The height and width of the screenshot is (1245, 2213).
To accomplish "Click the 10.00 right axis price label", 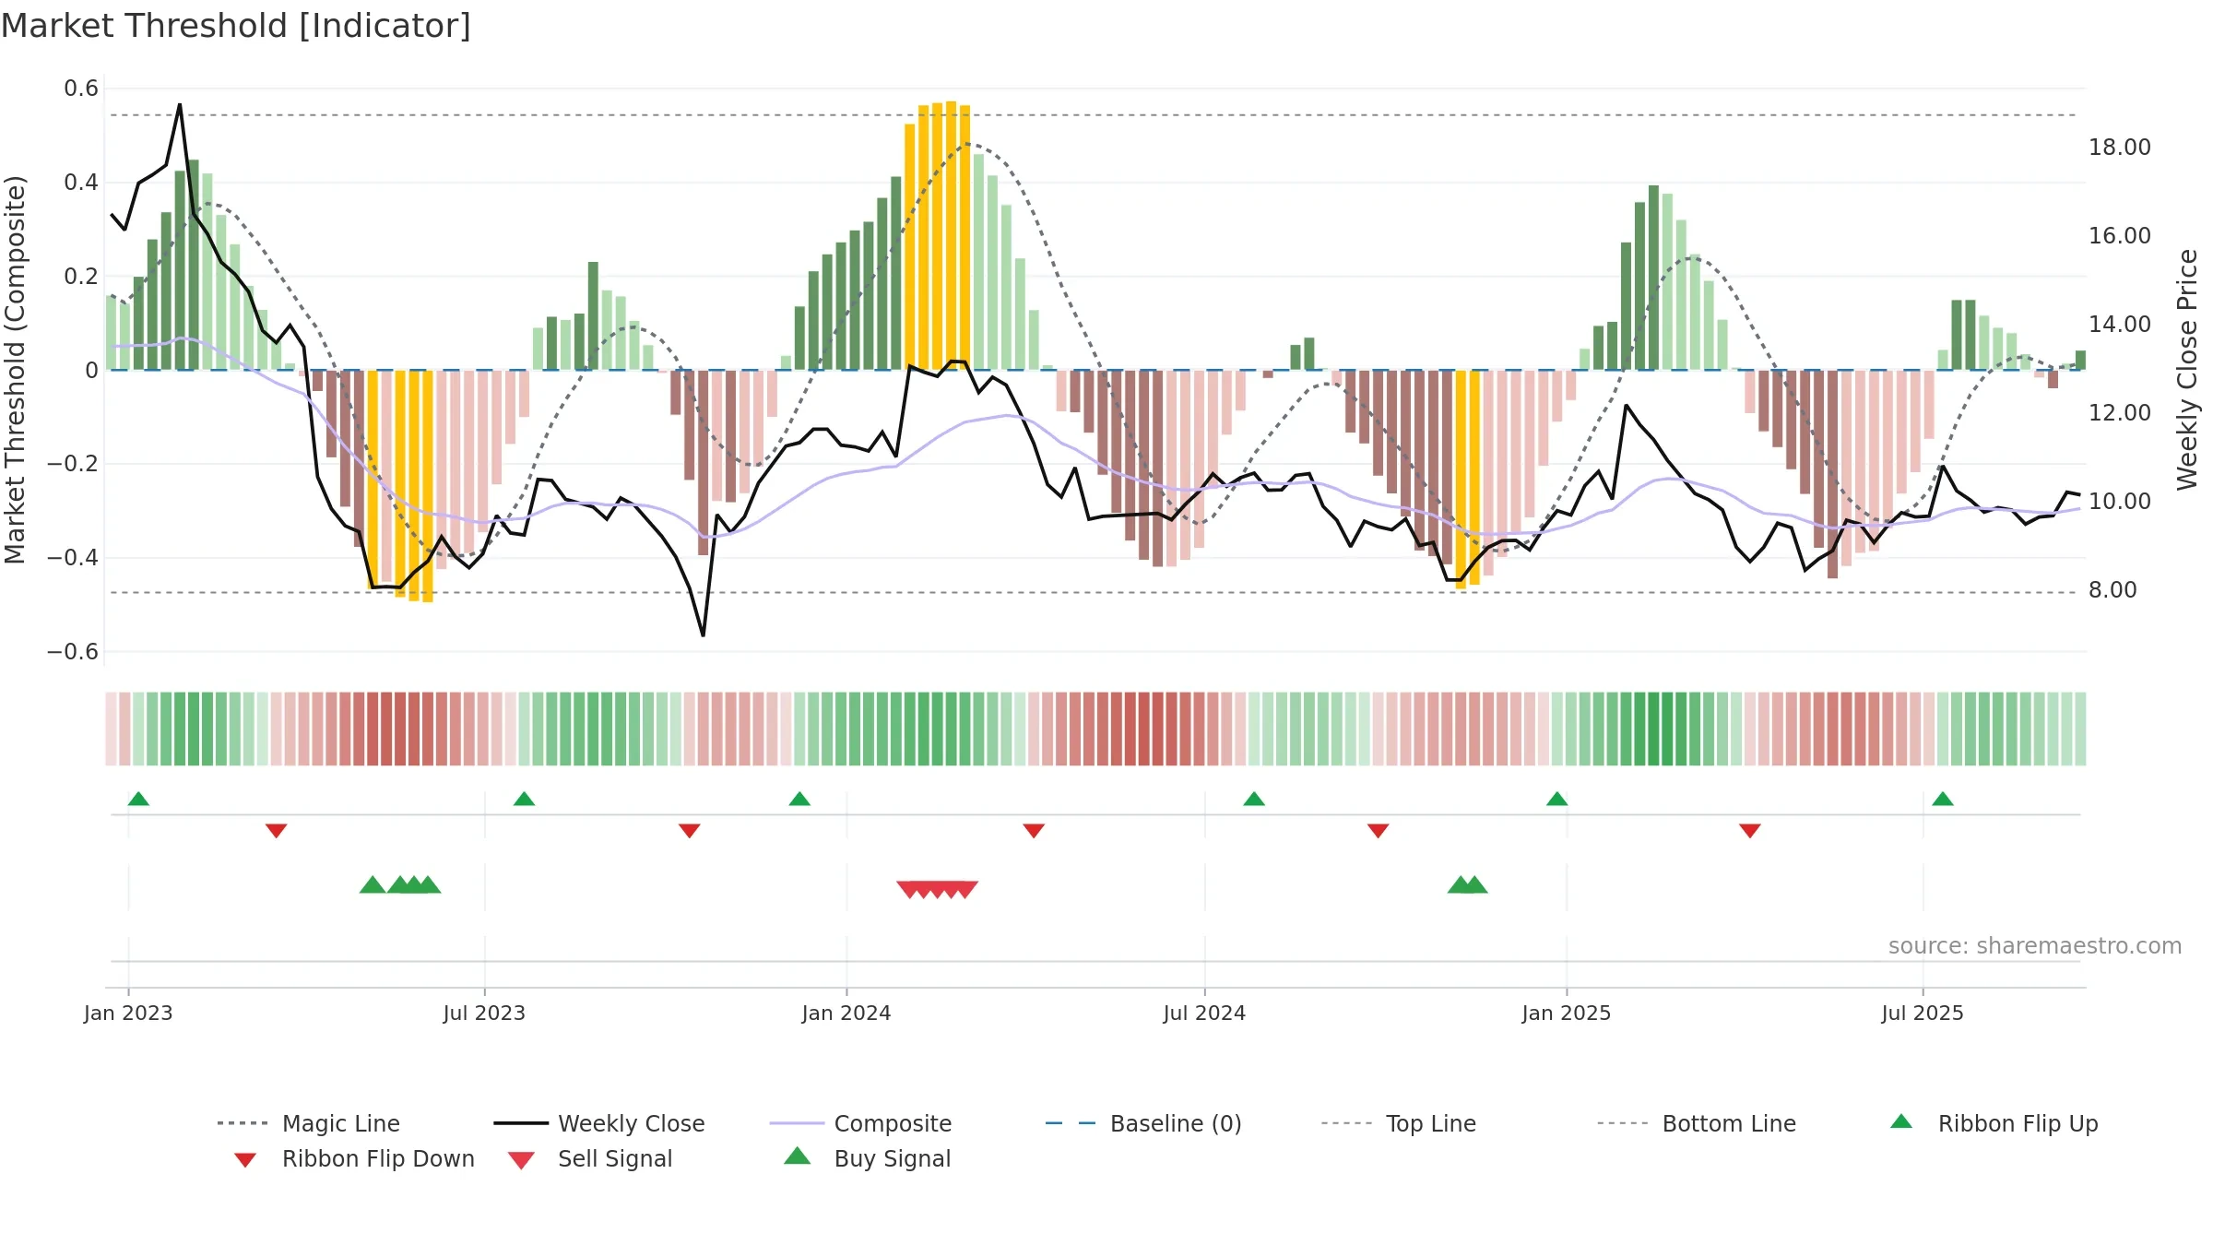I will [x=2120, y=502].
